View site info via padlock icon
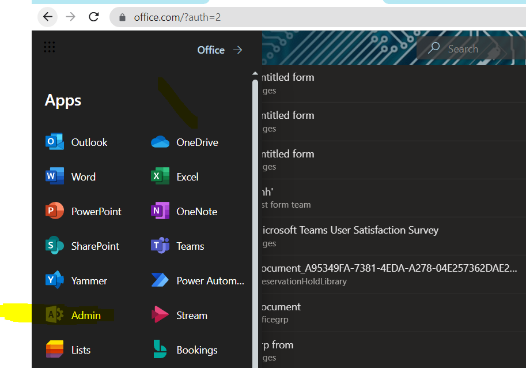This screenshot has width=526, height=368. [x=123, y=17]
